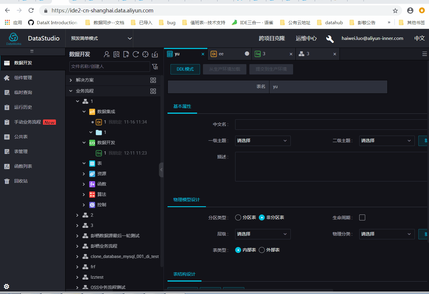Open DataX Introduction bookmark
Screen dimensions: 429x294
pos(53,22)
